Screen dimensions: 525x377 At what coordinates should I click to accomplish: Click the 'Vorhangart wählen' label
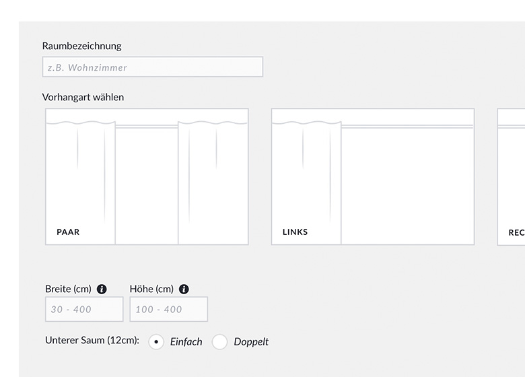click(83, 97)
